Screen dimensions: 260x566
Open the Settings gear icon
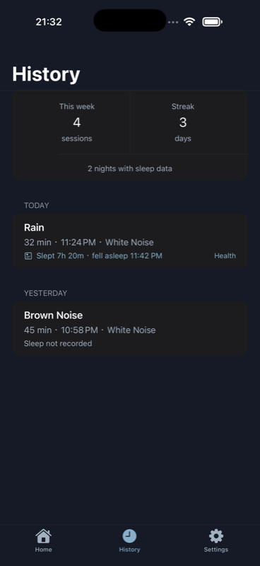[216, 536]
